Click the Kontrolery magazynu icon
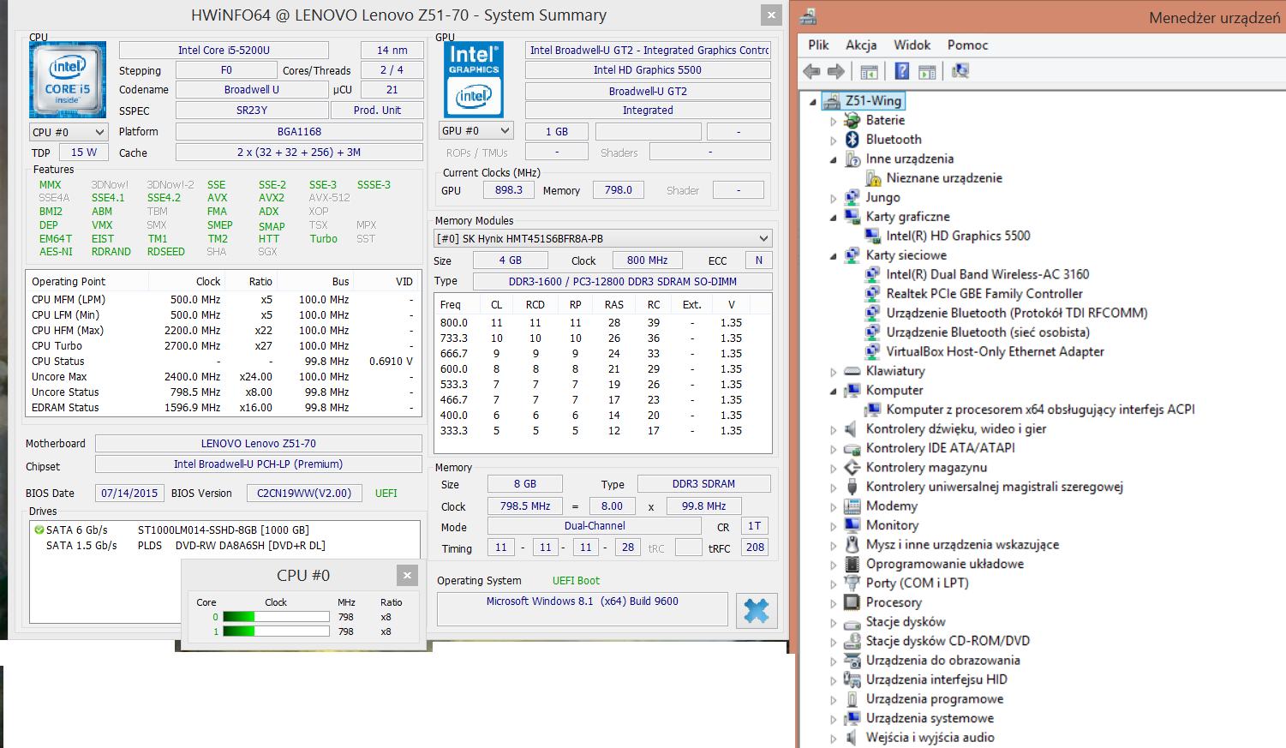This screenshot has height=748, width=1286. pos(852,467)
